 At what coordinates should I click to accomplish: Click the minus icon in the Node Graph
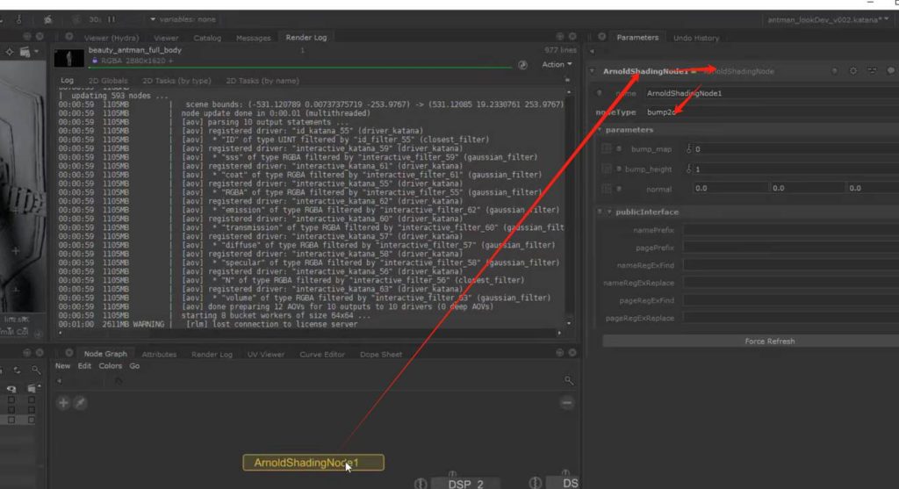[568, 402]
